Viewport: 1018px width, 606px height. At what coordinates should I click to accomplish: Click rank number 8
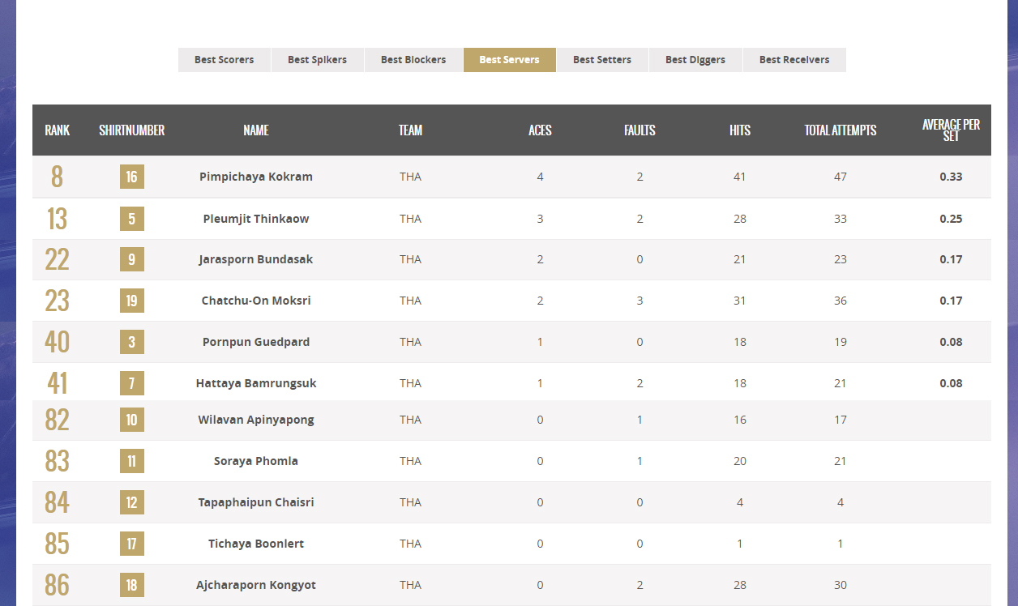coord(57,177)
